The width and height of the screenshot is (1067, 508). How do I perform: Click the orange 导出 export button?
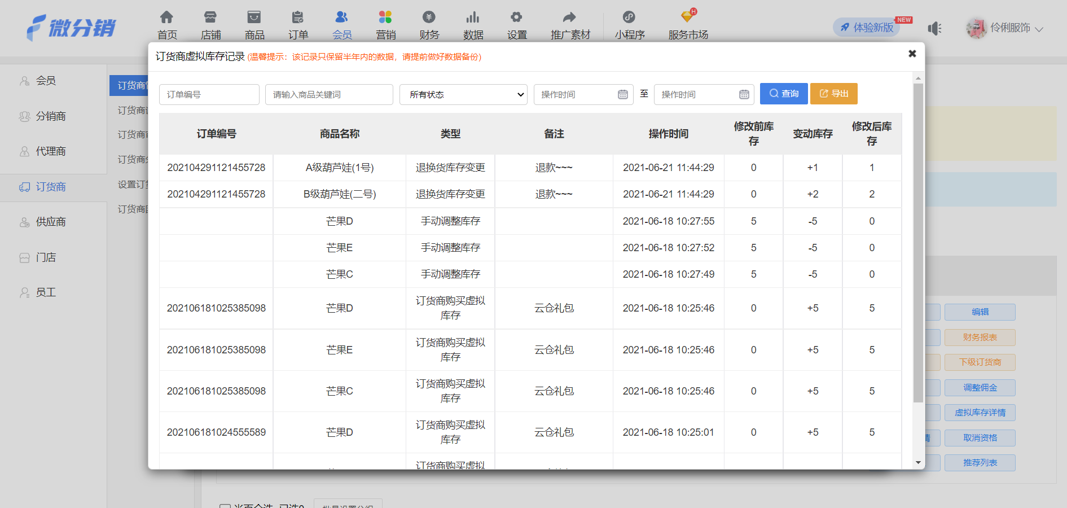click(x=833, y=94)
